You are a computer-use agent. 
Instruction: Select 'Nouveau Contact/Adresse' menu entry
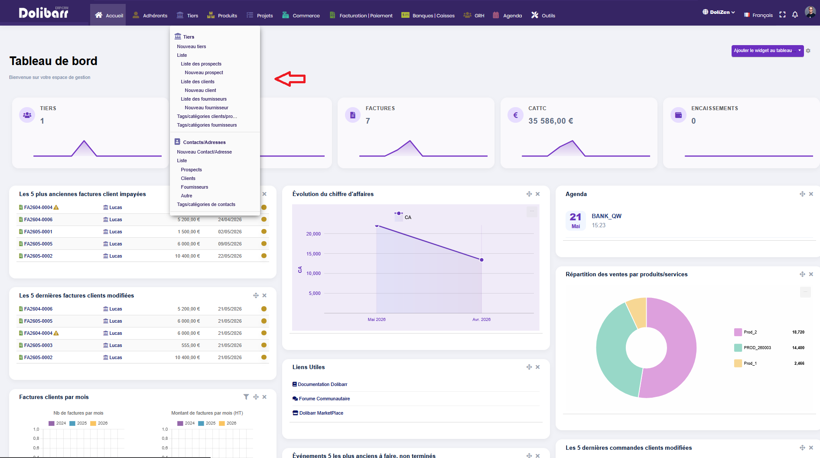point(204,152)
